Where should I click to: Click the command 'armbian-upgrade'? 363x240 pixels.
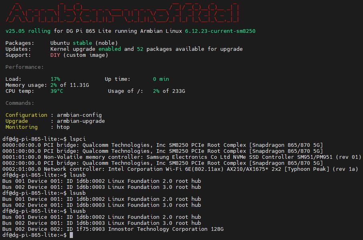click(x=81, y=121)
